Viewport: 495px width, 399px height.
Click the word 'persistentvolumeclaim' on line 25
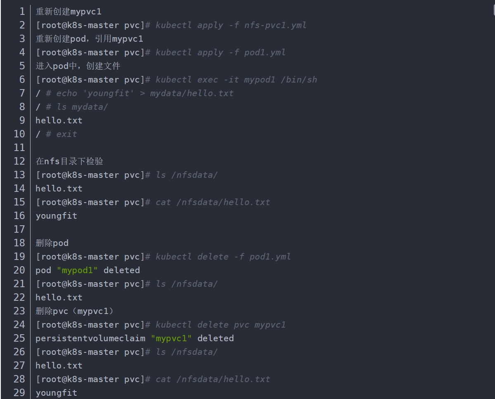[x=90, y=338]
